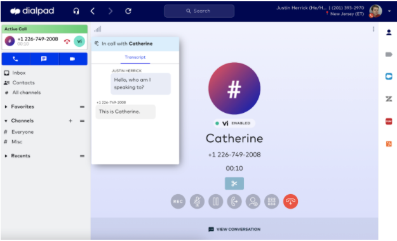Open Favorites section options menu
Image resolution: width=397 pixels, height=241 pixels.
point(82,107)
